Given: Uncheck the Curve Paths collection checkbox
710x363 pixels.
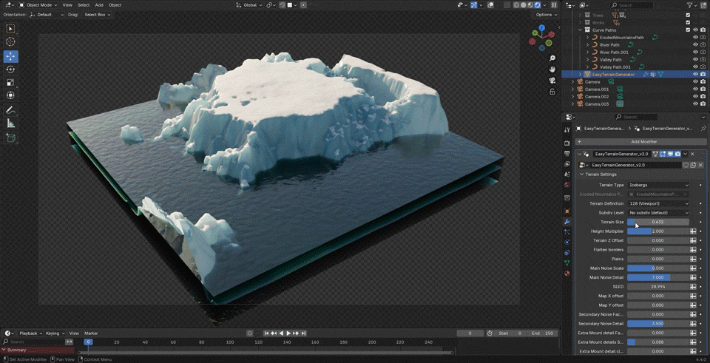Looking at the screenshot, I should [x=689, y=30].
